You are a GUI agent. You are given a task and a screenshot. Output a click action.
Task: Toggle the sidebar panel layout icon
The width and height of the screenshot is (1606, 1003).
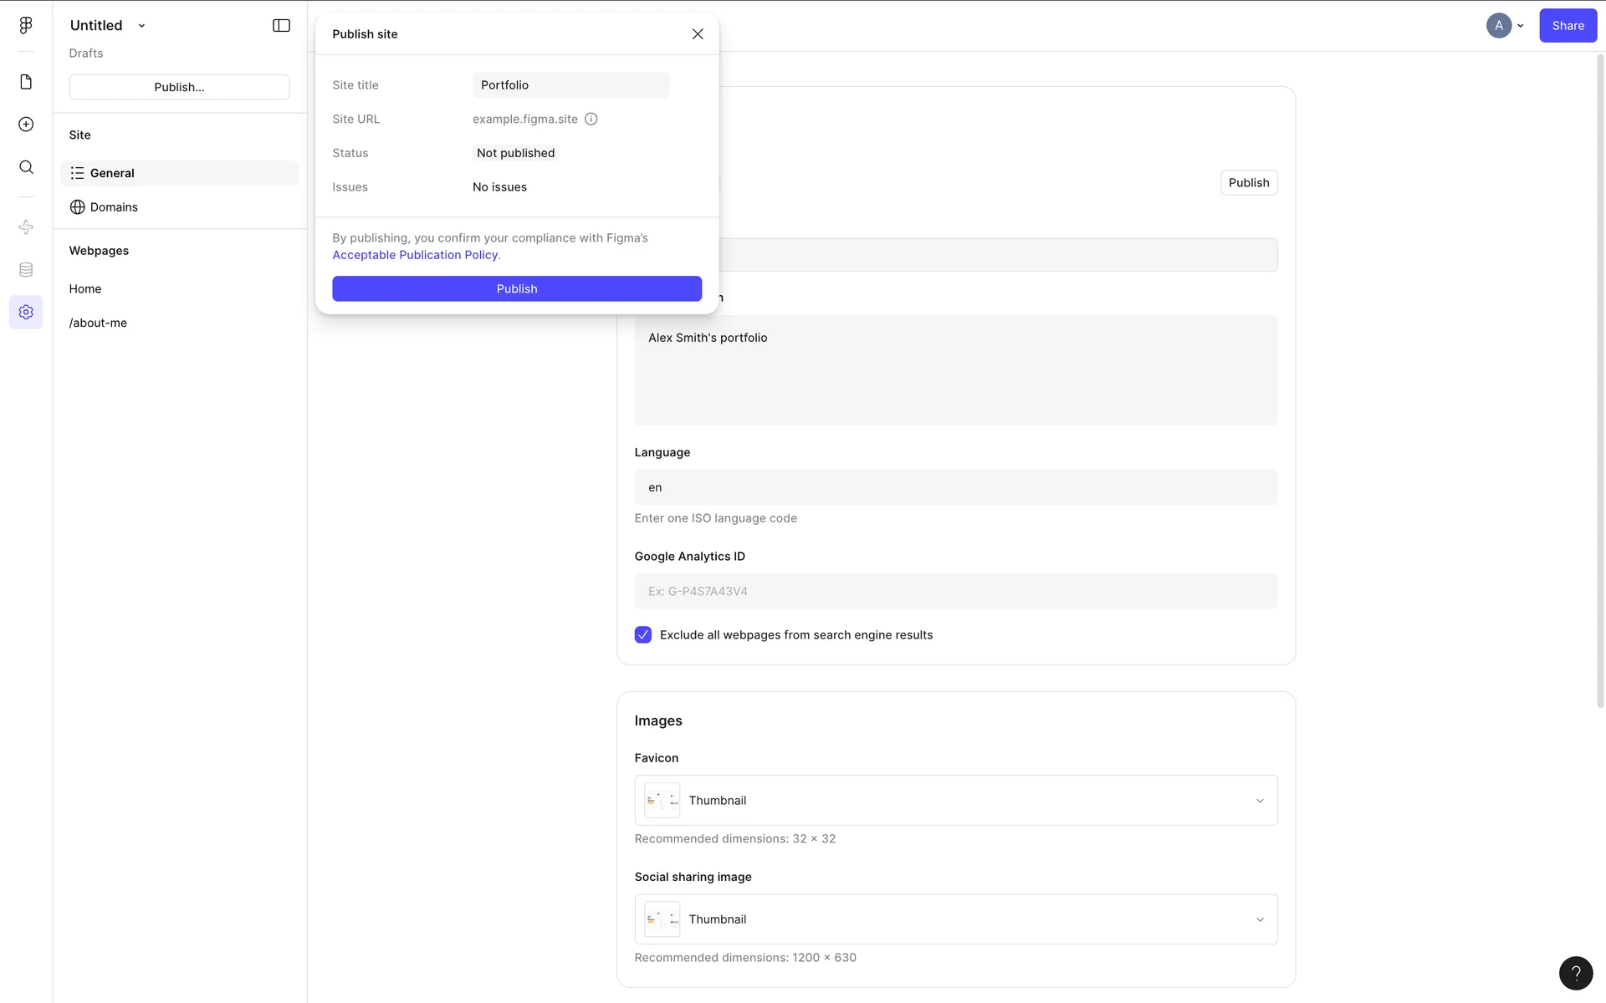click(281, 26)
